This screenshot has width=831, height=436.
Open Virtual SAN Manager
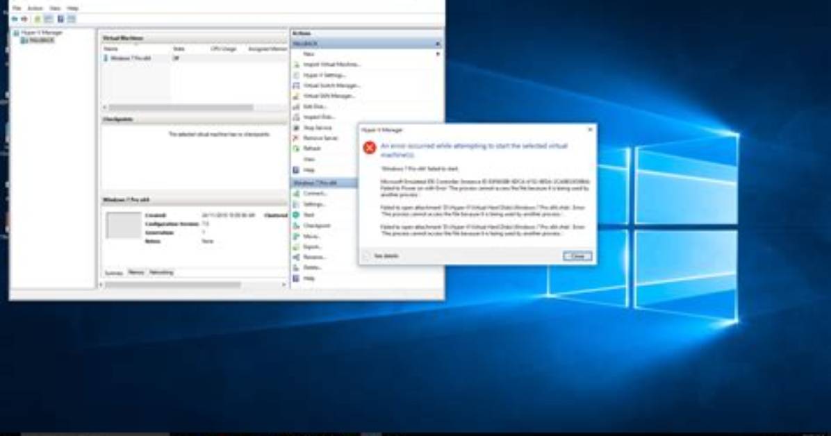(329, 96)
